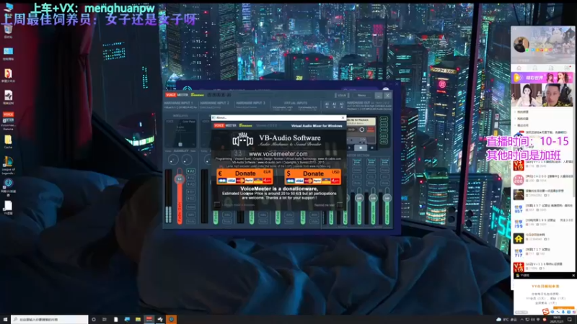This screenshot has height=324, width=577.
Task: Toggle A2 routing on input strip 1
Action: (x=190, y=178)
